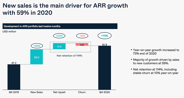Select the red Churn bar 4.9

[x=82, y=44]
